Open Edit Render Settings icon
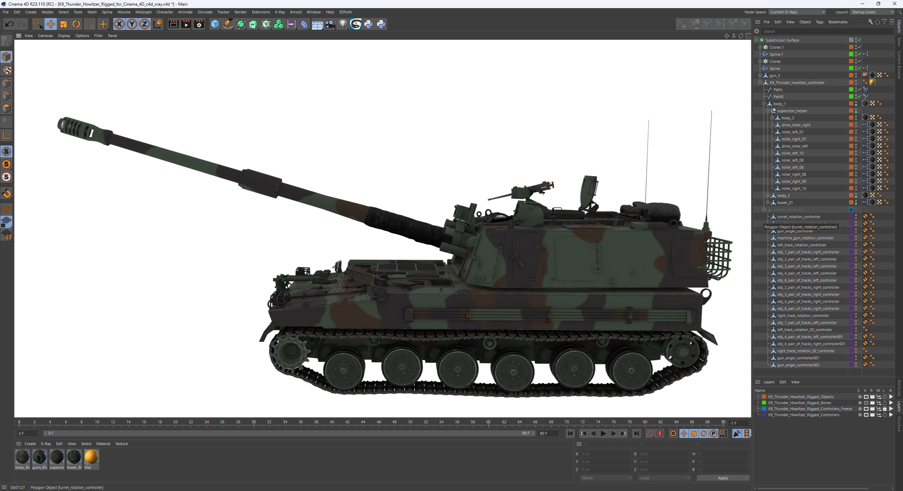The height and width of the screenshot is (491, 903). [199, 24]
